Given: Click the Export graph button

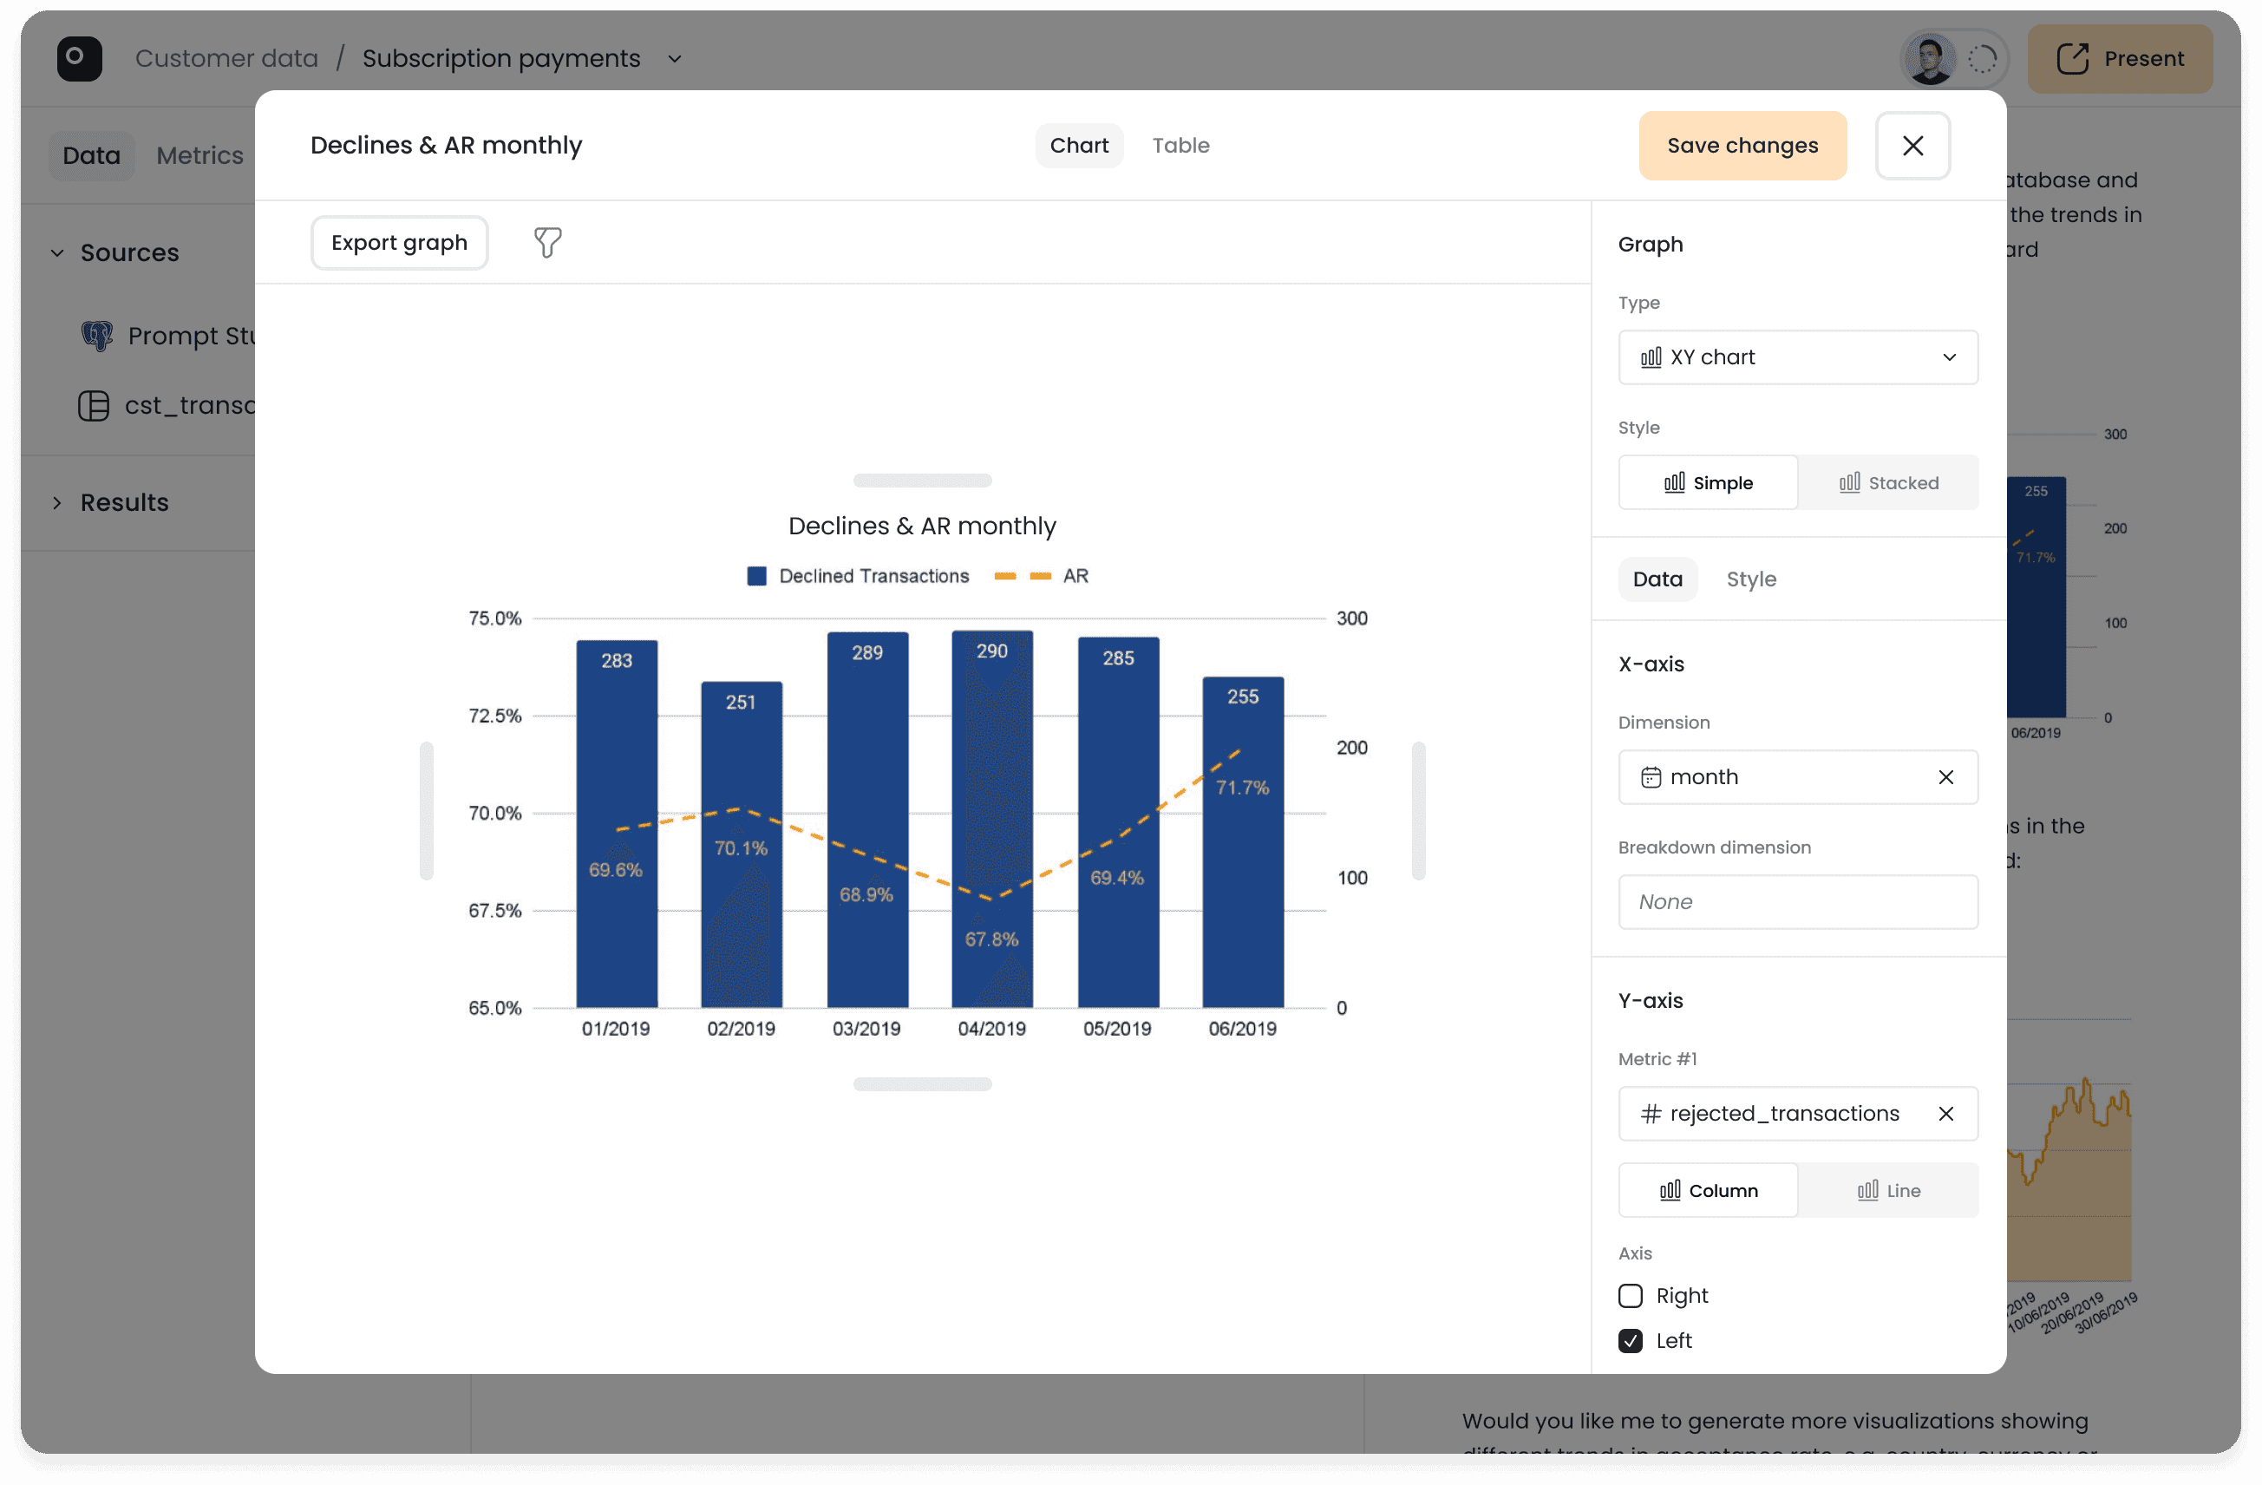Looking at the screenshot, I should pos(399,242).
